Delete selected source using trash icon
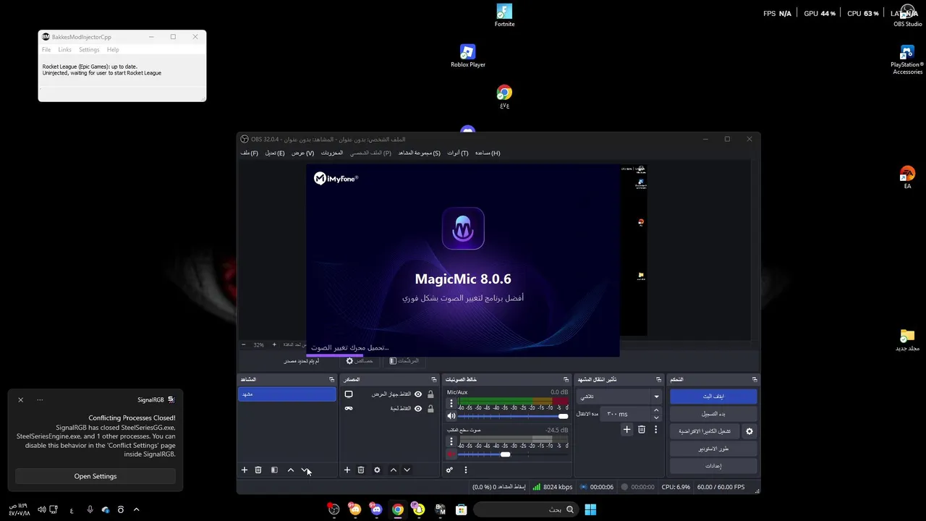This screenshot has width=926, height=521. [361, 470]
